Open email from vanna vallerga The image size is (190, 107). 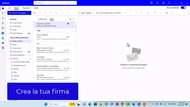(54, 37)
